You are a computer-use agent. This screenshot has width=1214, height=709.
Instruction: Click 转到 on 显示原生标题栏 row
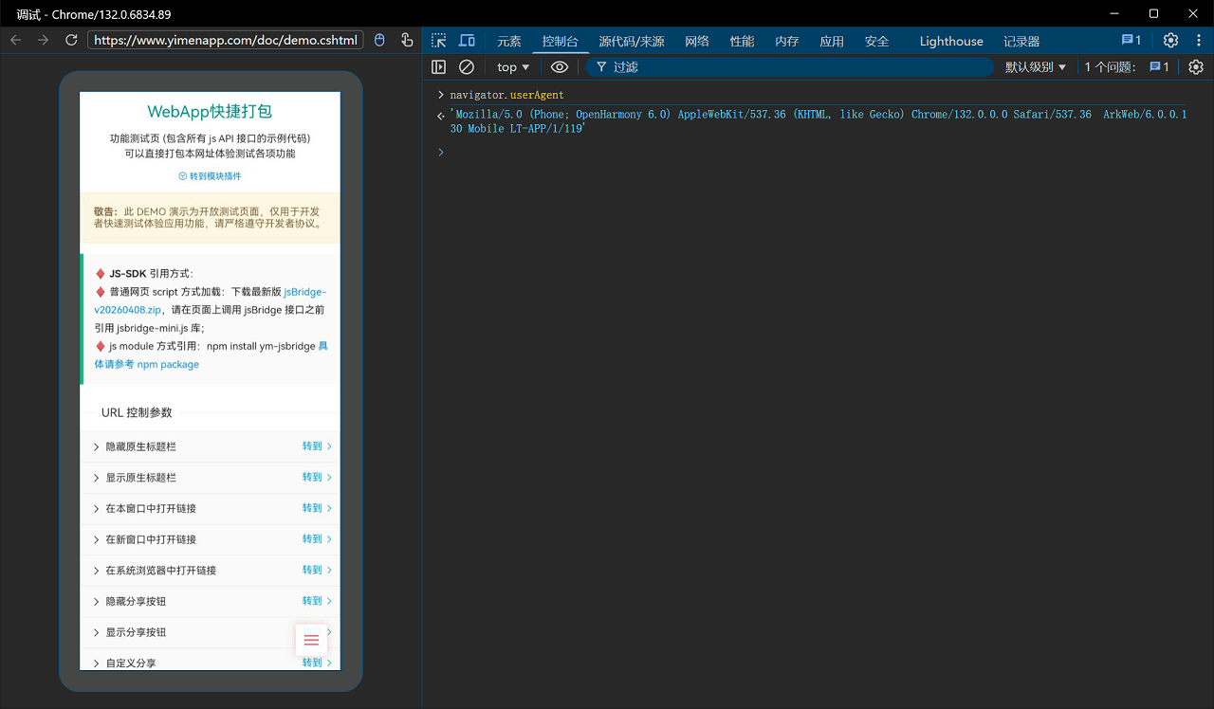[317, 477]
